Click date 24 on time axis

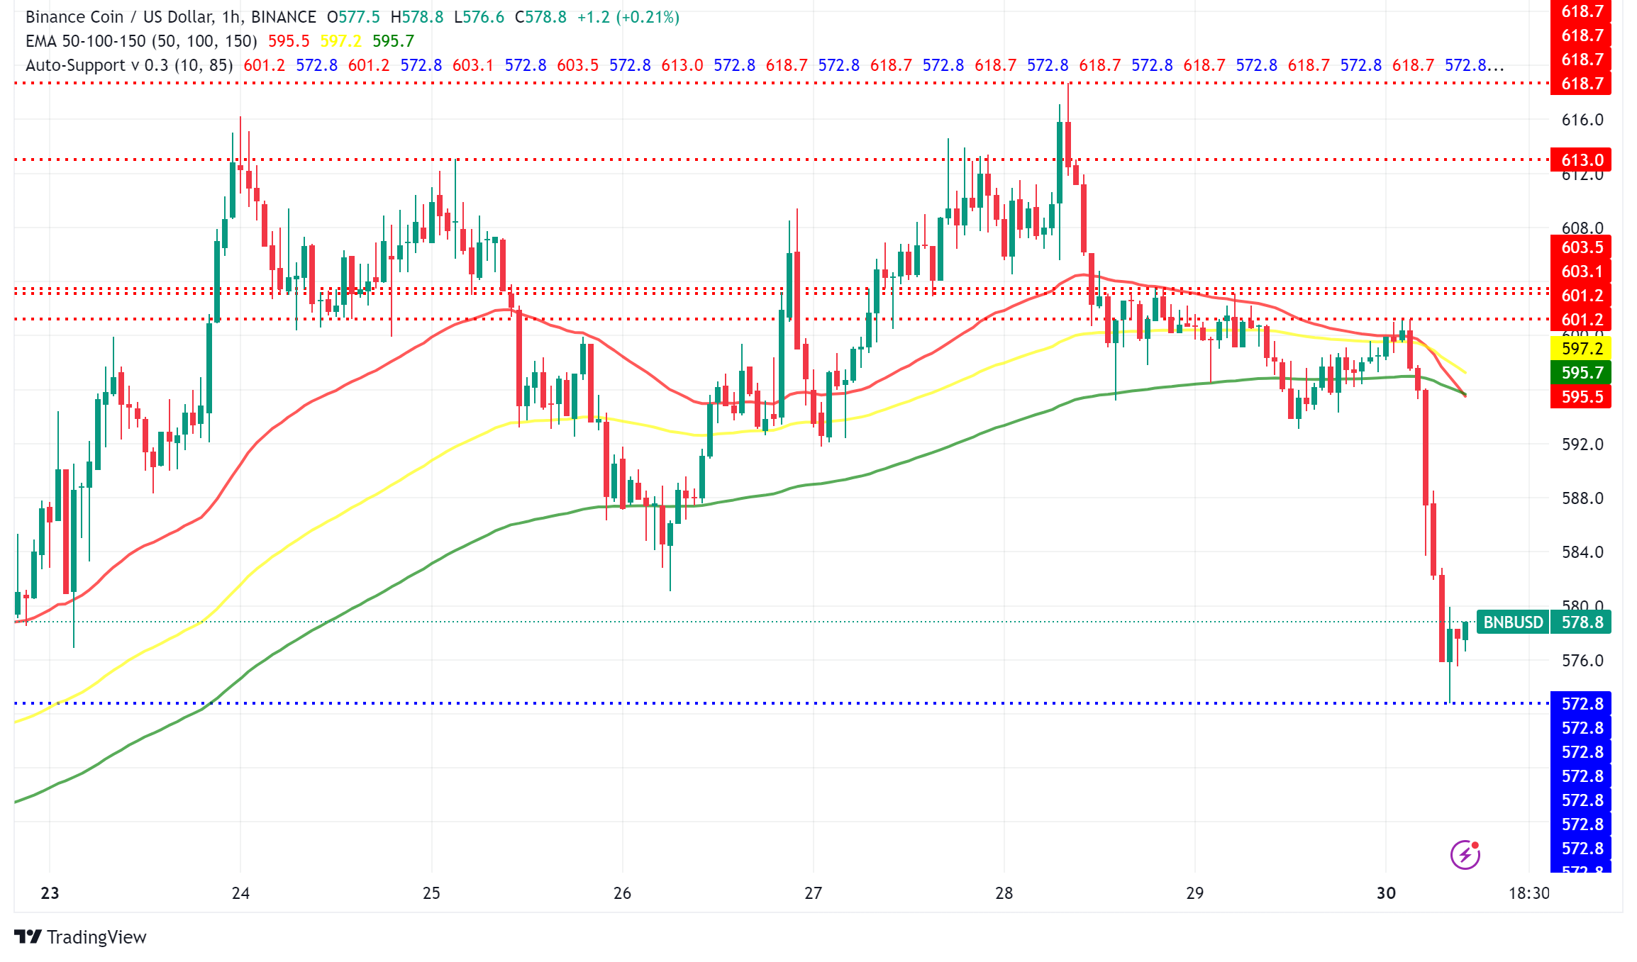[x=240, y=893]
